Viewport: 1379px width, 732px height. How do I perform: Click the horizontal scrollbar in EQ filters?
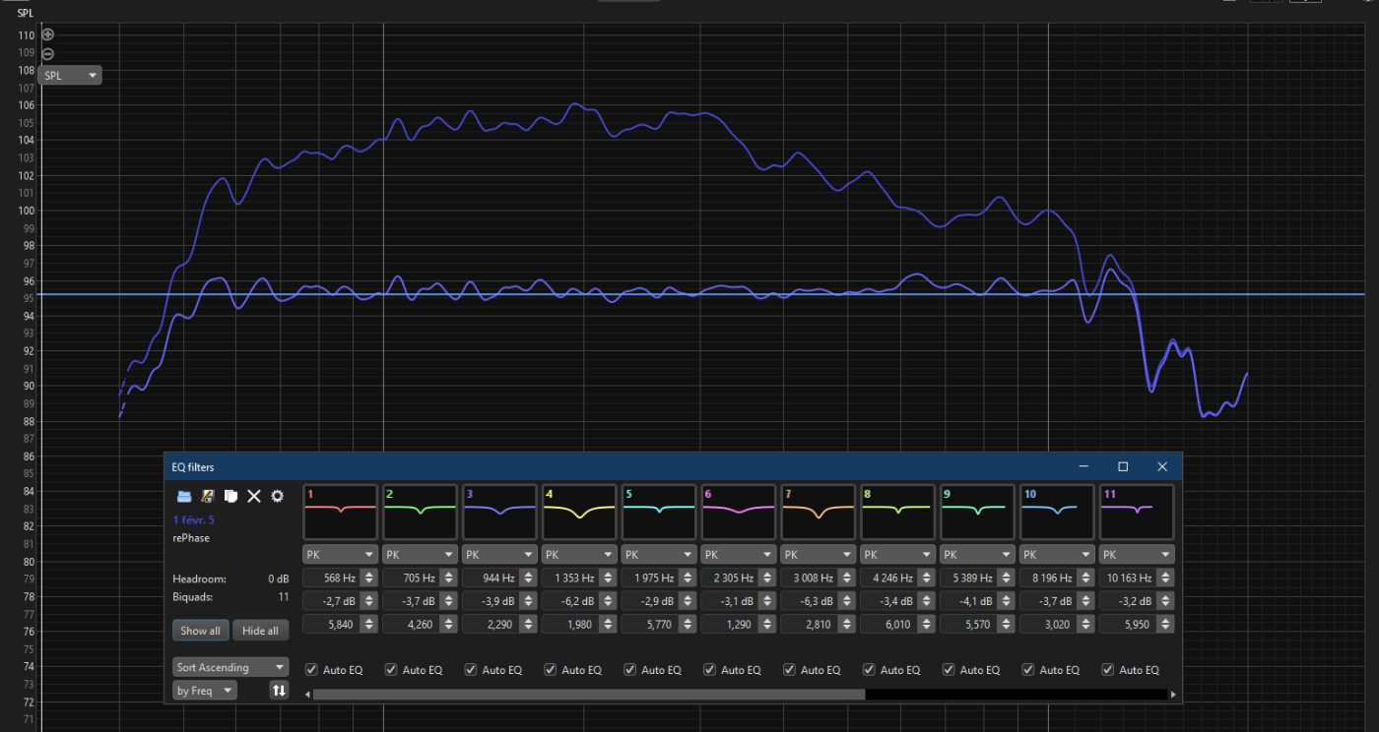588,695
